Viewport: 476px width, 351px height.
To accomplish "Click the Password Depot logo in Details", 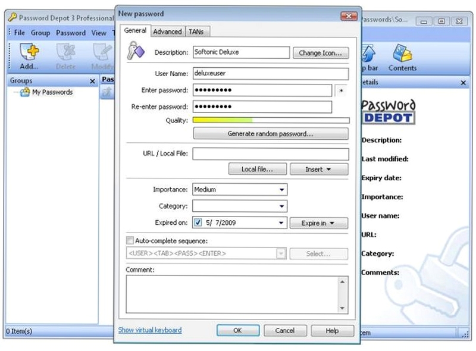I will point(389,112).
